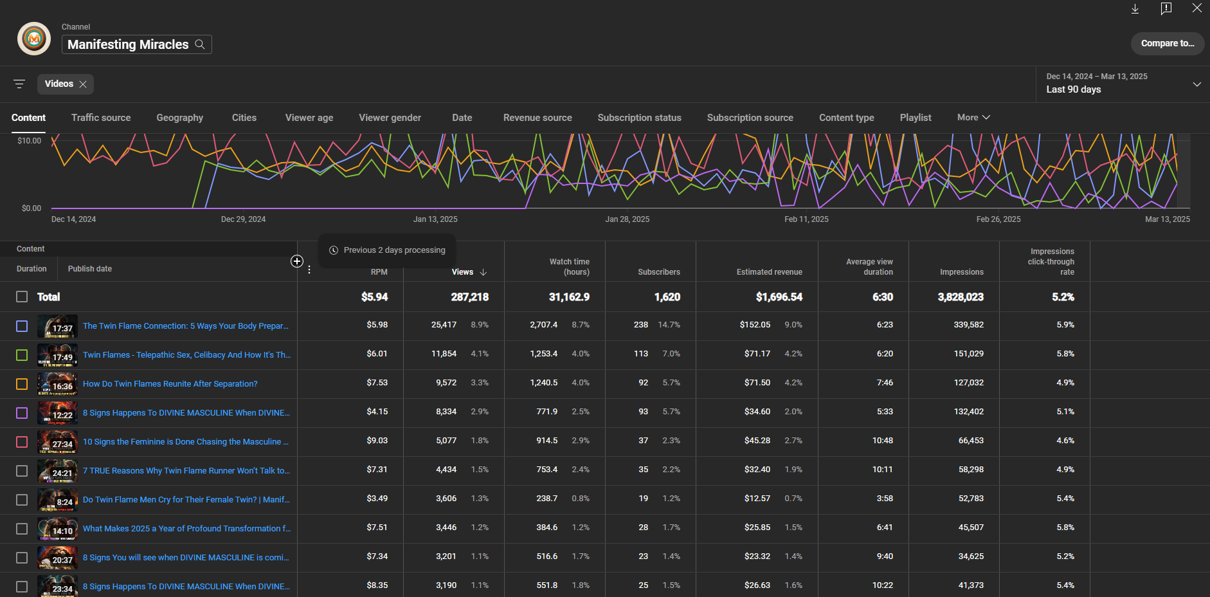Open the Subscription status tab

tap(640, 118)
